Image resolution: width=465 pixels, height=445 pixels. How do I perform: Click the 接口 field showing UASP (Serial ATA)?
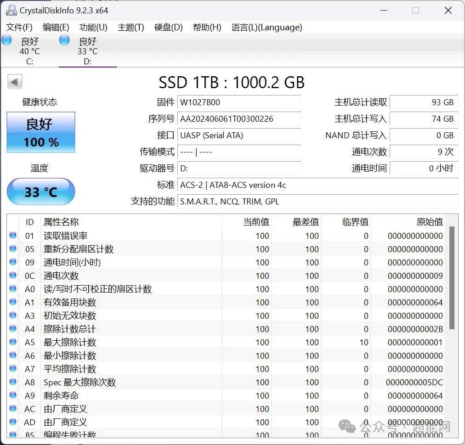239,135
